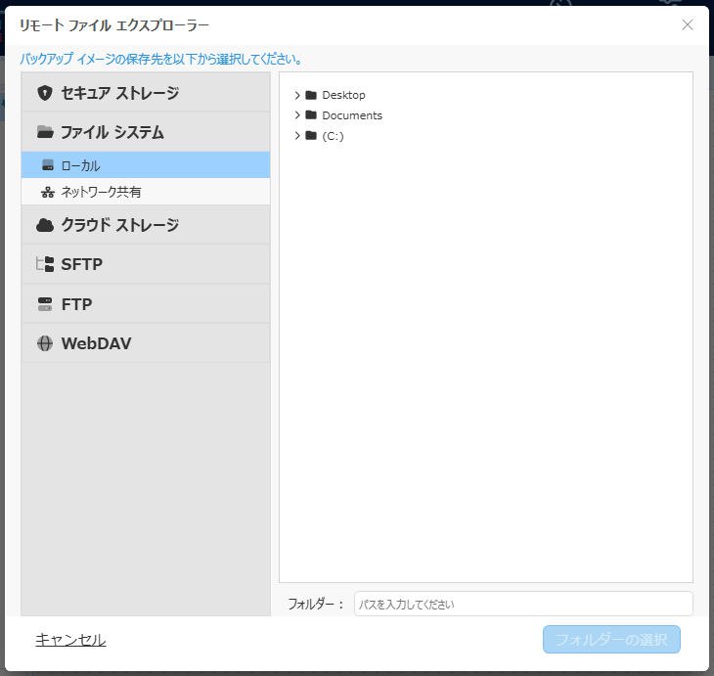Select the (C:) drive label
Screen dimensions: 714x676
click(x=333, y=136)
